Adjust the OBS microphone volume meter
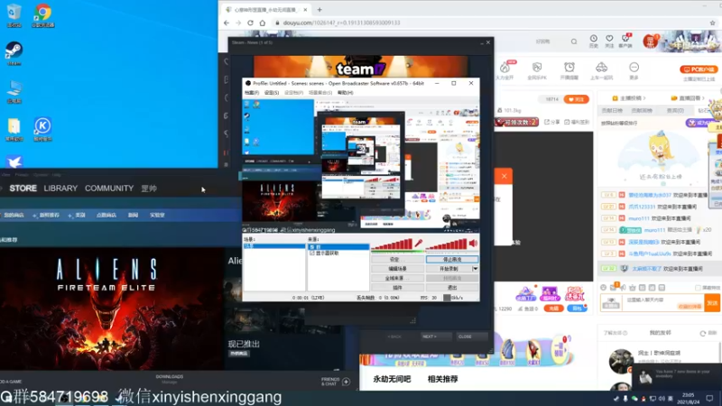722x406 pixels. (x=392, y=245)
